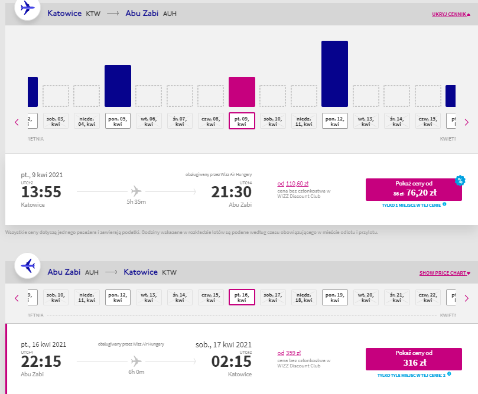Screen dimensions: 478x394
Task: Collapse price chart via UKRYJ CENNIK
Action: coord(451,14)
